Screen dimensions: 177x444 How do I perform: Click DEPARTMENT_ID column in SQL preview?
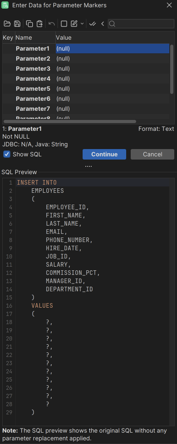tap(69, 289)
